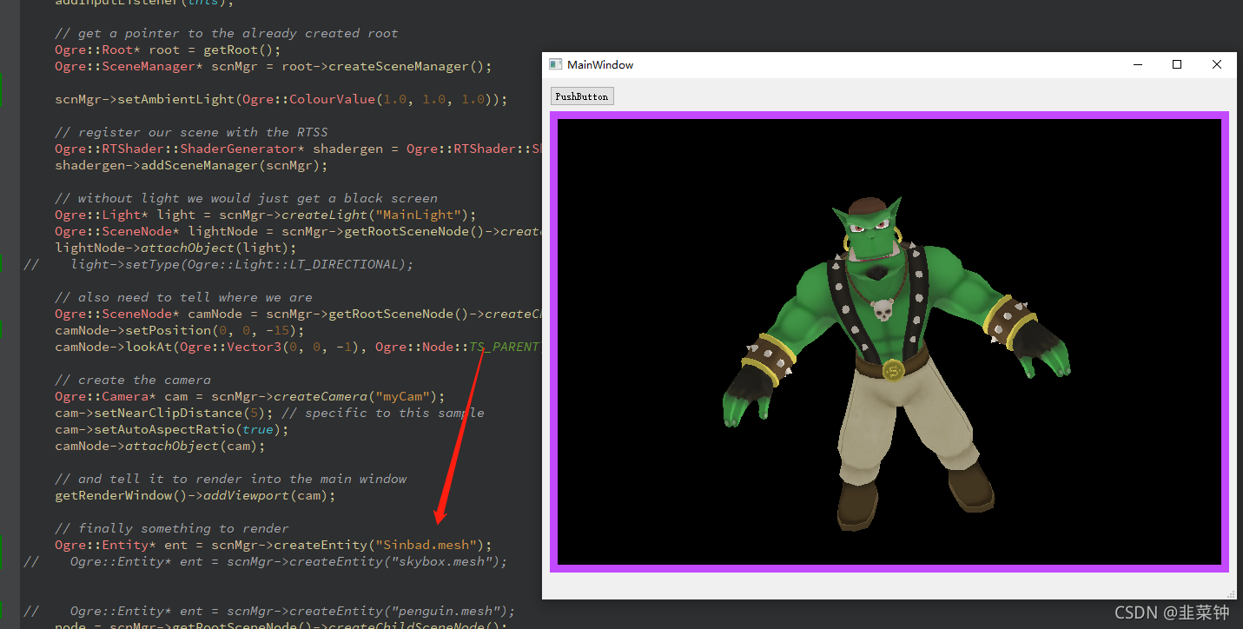This screenshot has height=629, width=1243.
Task: Click the line 'camNode->attachObject(cam);'
Action: (x=160, y=446)
